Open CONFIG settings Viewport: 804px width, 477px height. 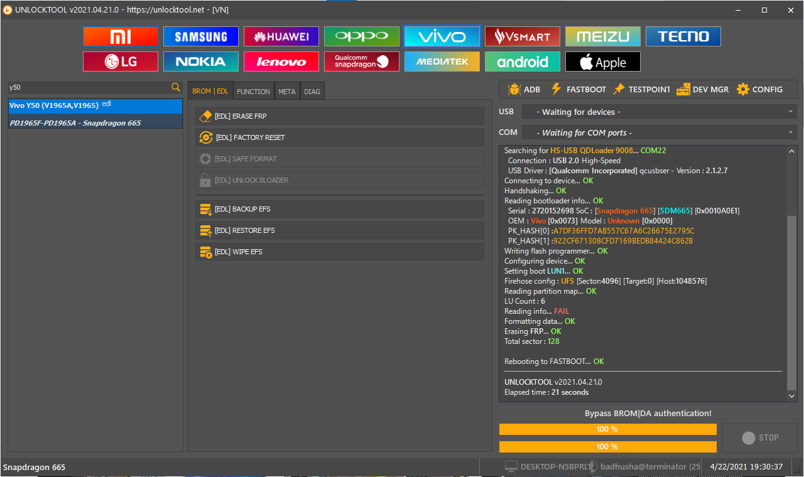pyautogui.click(x=759, y=89)
